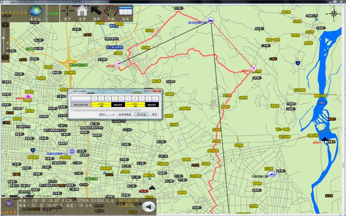Click the dialog scrollbar right arrow

pyautogui.click(x=157, y=109)
